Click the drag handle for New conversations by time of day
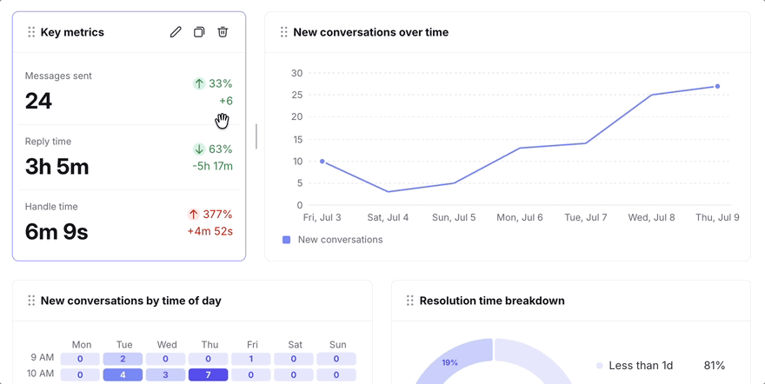The image size is (765, 384). (x=31, y=301)
